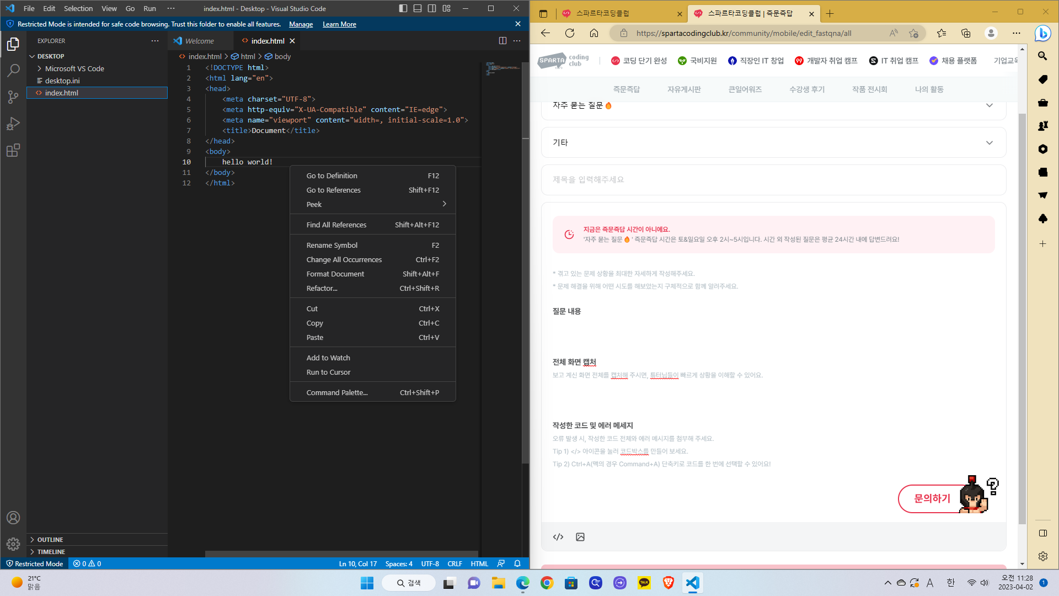1059x596 pixels.
Task: Refresh the Edge browser page
Action: click(570, 33)
